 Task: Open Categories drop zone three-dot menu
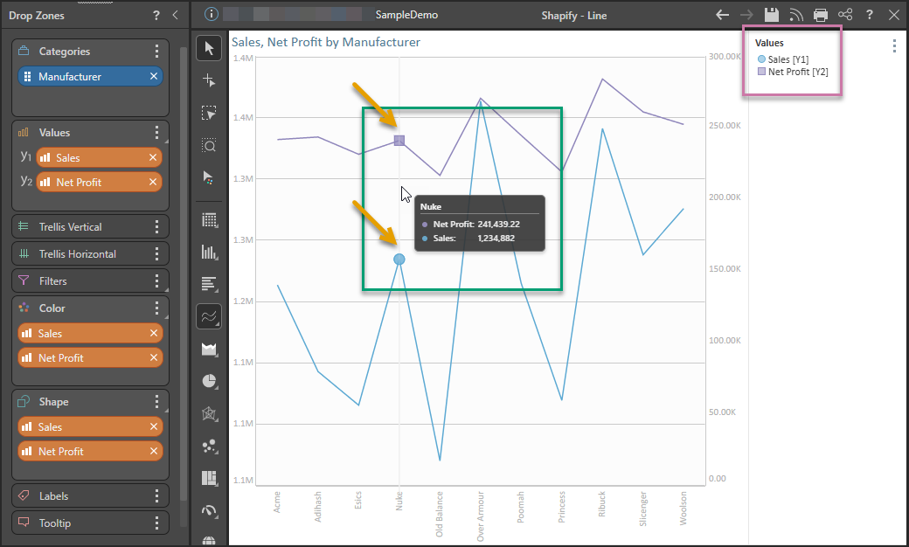pyautogui.click(x=156, y=52)
